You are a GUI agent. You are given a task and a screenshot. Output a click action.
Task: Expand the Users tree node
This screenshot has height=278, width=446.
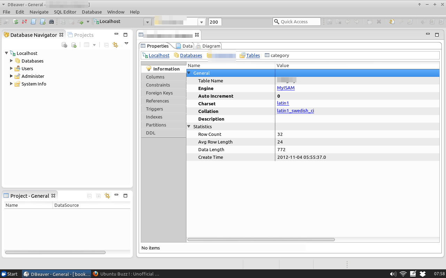click(x=11, y=68)
